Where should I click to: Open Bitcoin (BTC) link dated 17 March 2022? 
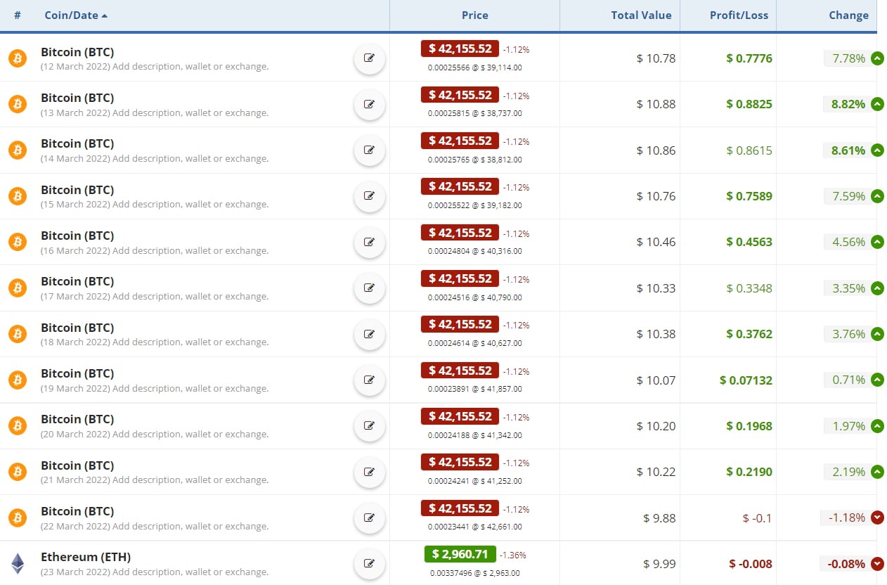click(x=77, y=281)
